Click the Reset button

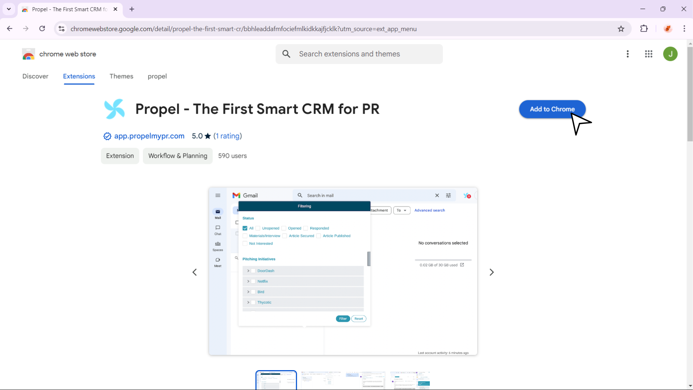(359, 318)
